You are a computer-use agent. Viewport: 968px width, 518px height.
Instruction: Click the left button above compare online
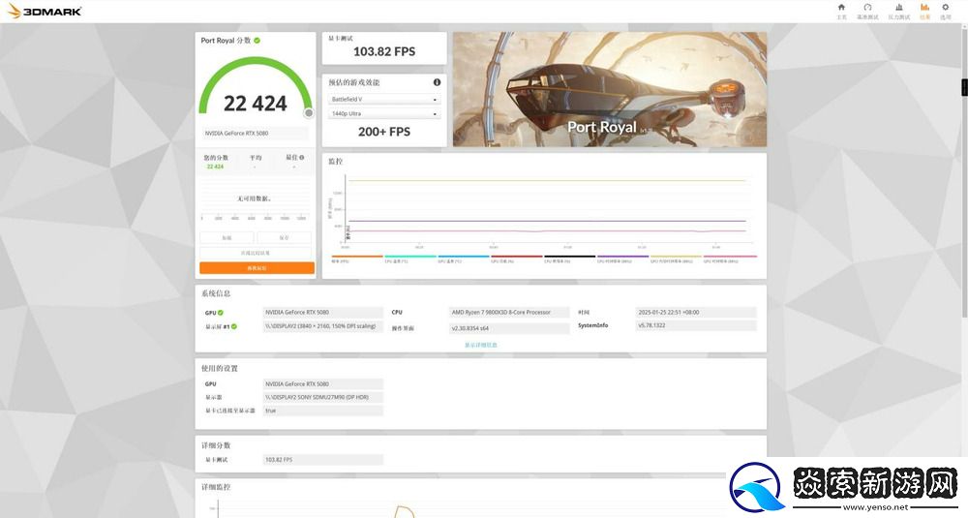click(227, 237)
